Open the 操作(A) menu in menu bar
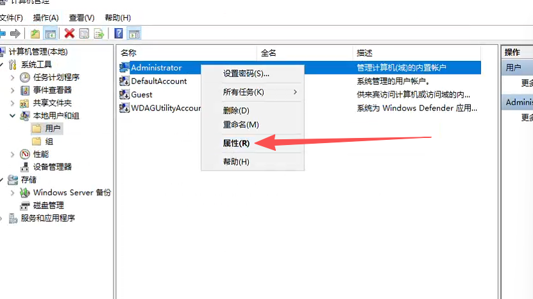The image size is (533, 299). 46,18
